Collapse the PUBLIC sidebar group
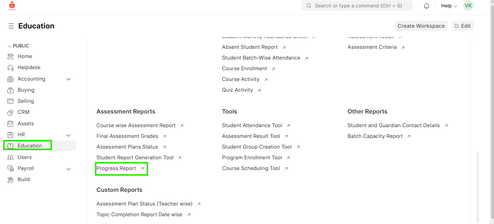494x224 pixels. pyautogui.click(x=10, y=46)
